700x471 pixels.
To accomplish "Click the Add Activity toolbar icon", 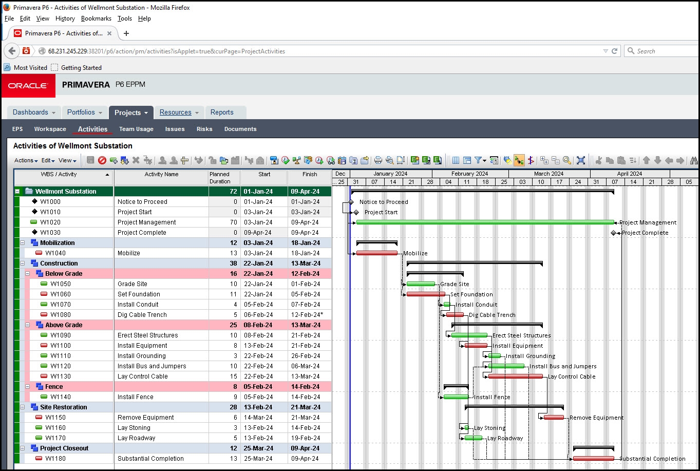I will coord(113,160).
